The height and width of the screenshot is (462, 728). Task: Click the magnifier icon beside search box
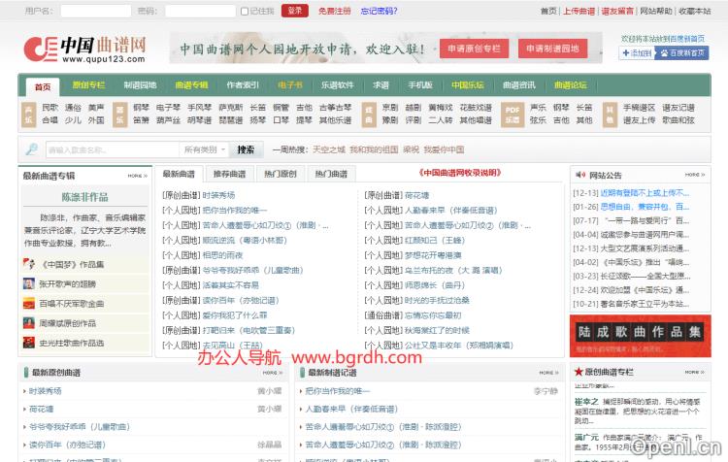click(x=32, y=149)
